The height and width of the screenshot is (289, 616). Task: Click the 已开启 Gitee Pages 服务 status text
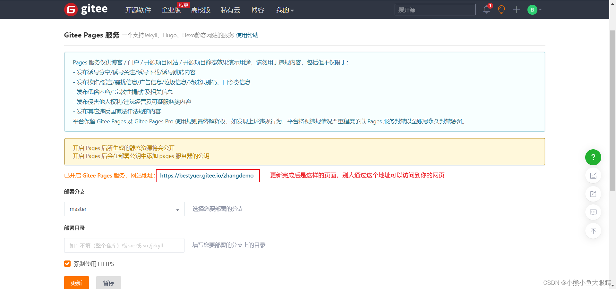click(109, 176)
